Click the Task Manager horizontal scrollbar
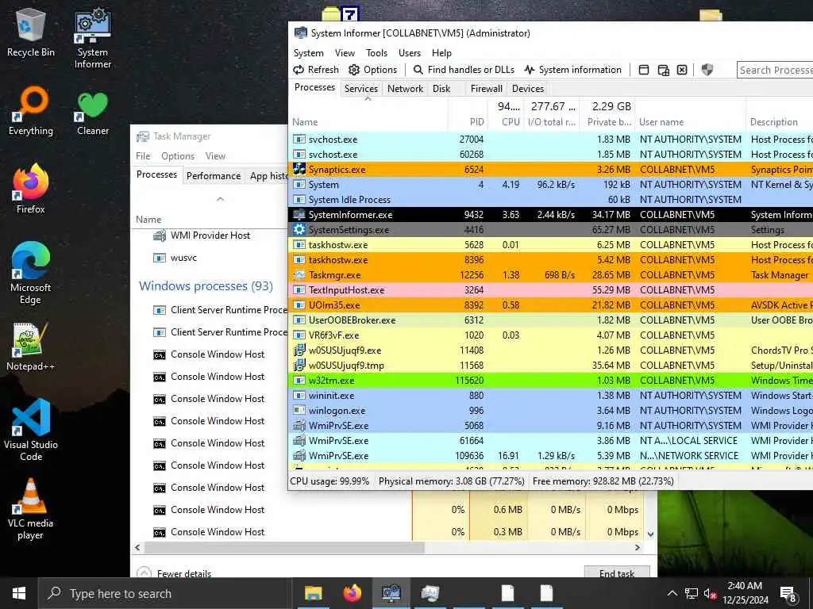The height and width of the screenshot is (609, 813). 284,547
